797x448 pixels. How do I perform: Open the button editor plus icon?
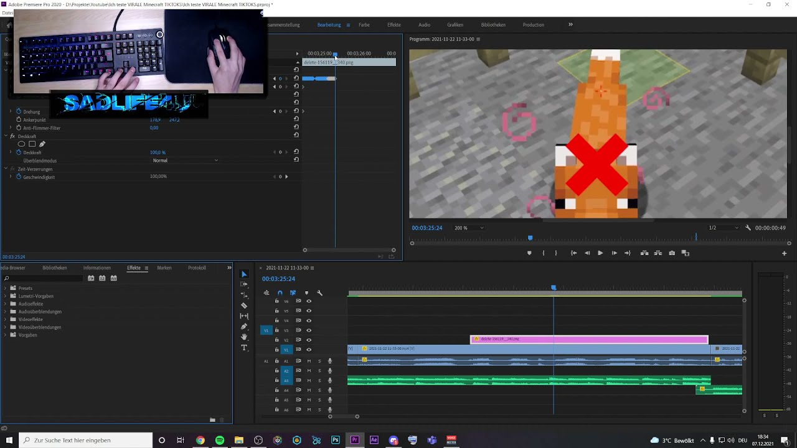(x=784, y=253)
